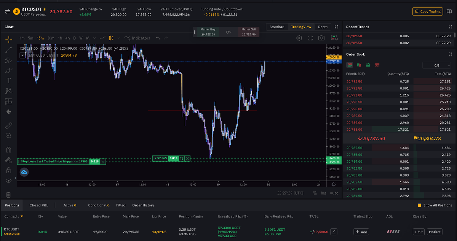This screenshot has width=457, height=241.
Task: Select the ruler measure tool
Action: [x=8, y=125]
